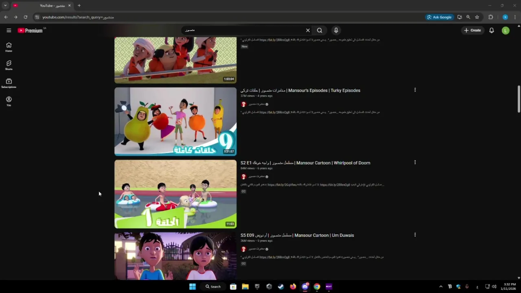Open Epic Games Launcher from taskbar
This screenshot has height=293, width=521.
(257, 286)
